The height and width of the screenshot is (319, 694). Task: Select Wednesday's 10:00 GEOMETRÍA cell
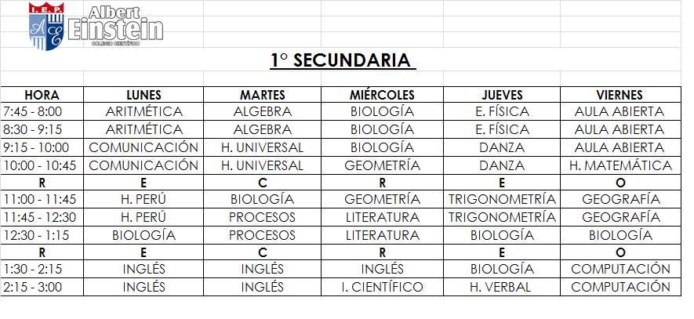(382, 165)
